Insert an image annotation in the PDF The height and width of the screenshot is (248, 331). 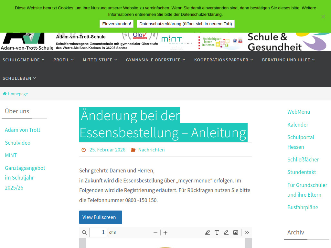[235, 232]
